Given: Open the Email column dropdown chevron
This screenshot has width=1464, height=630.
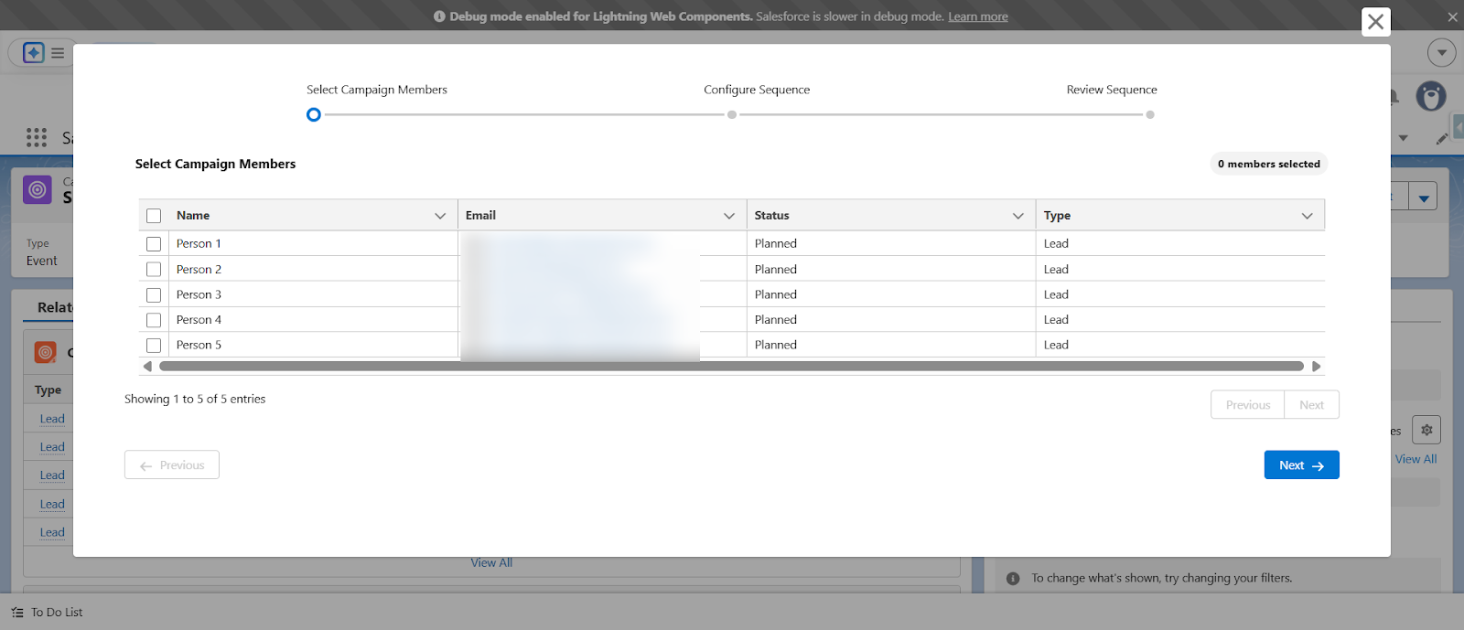Looking at the screenshot, I should click(x=729, y=216).
